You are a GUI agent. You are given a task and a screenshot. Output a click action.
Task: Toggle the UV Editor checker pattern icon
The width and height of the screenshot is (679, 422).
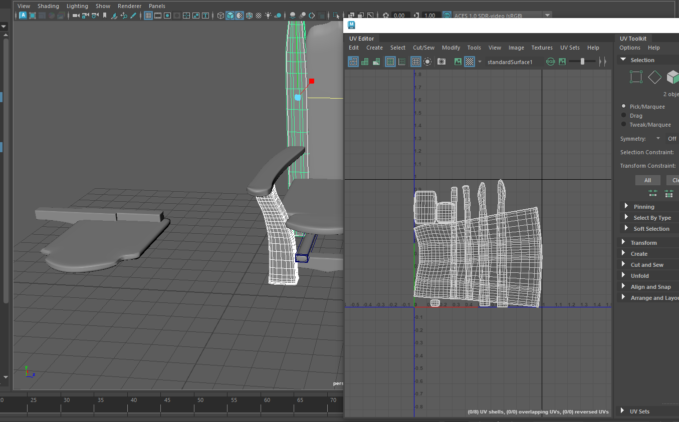point(470,62)
